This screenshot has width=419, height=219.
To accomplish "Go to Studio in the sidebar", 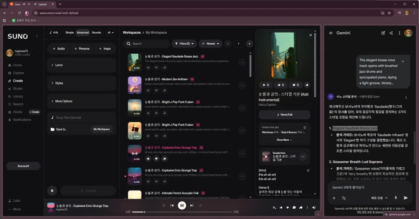I will [18, 89].
